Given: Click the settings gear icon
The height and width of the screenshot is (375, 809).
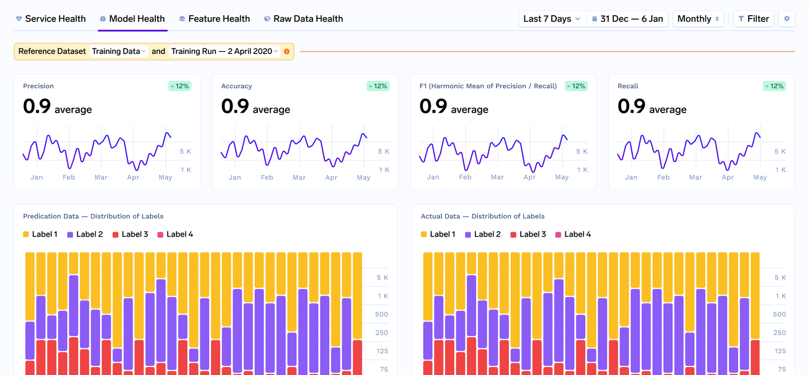Looking at the screenshot, I should point(787,19).
